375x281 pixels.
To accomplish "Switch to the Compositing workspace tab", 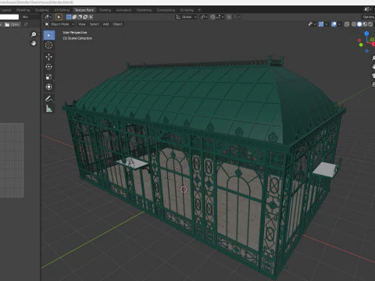I will [x=166, y=10].
